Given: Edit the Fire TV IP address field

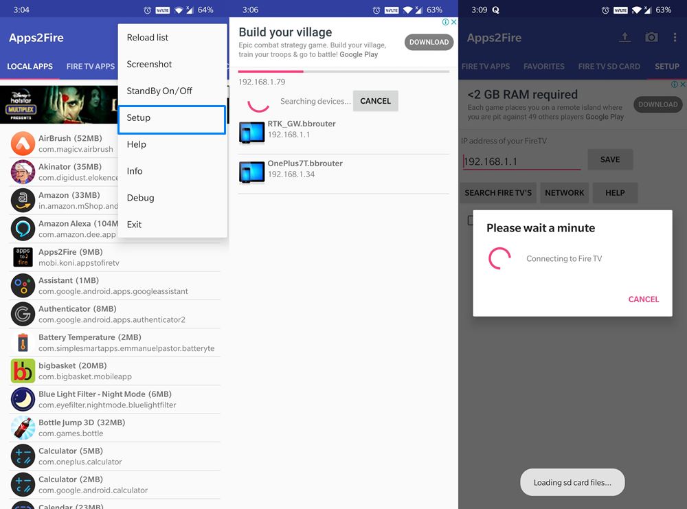Looking at the screenshot, I should [522, 161].
